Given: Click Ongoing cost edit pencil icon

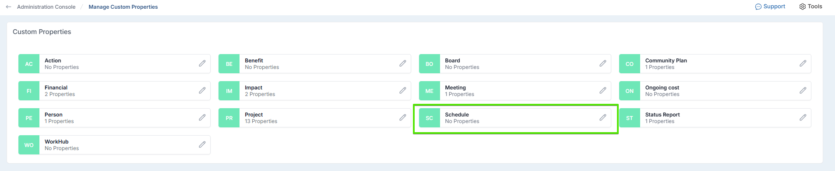Looking at the screenshot, I should tap(803, 91).
